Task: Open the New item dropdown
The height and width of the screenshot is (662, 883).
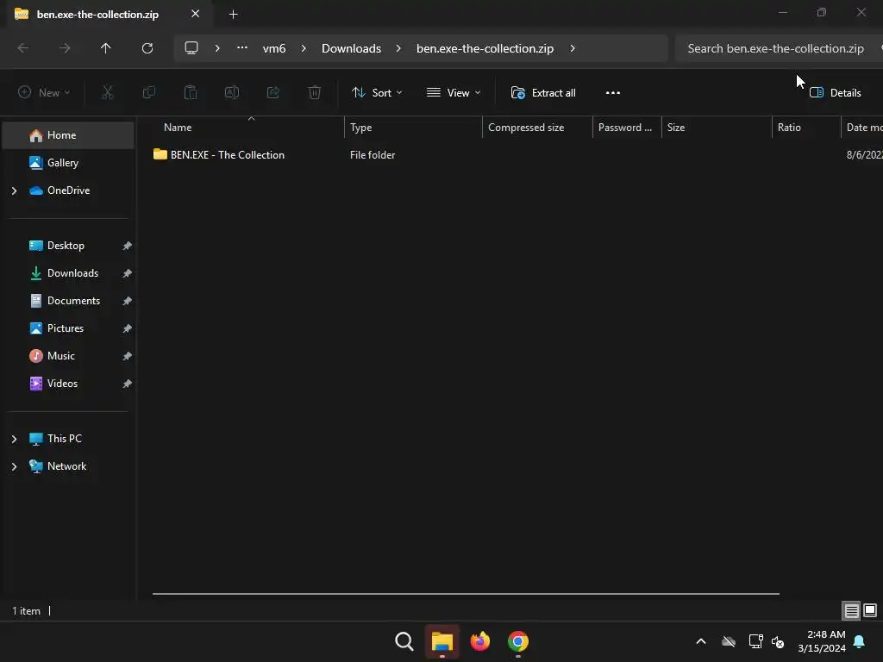Action: (x=44, y=92)
